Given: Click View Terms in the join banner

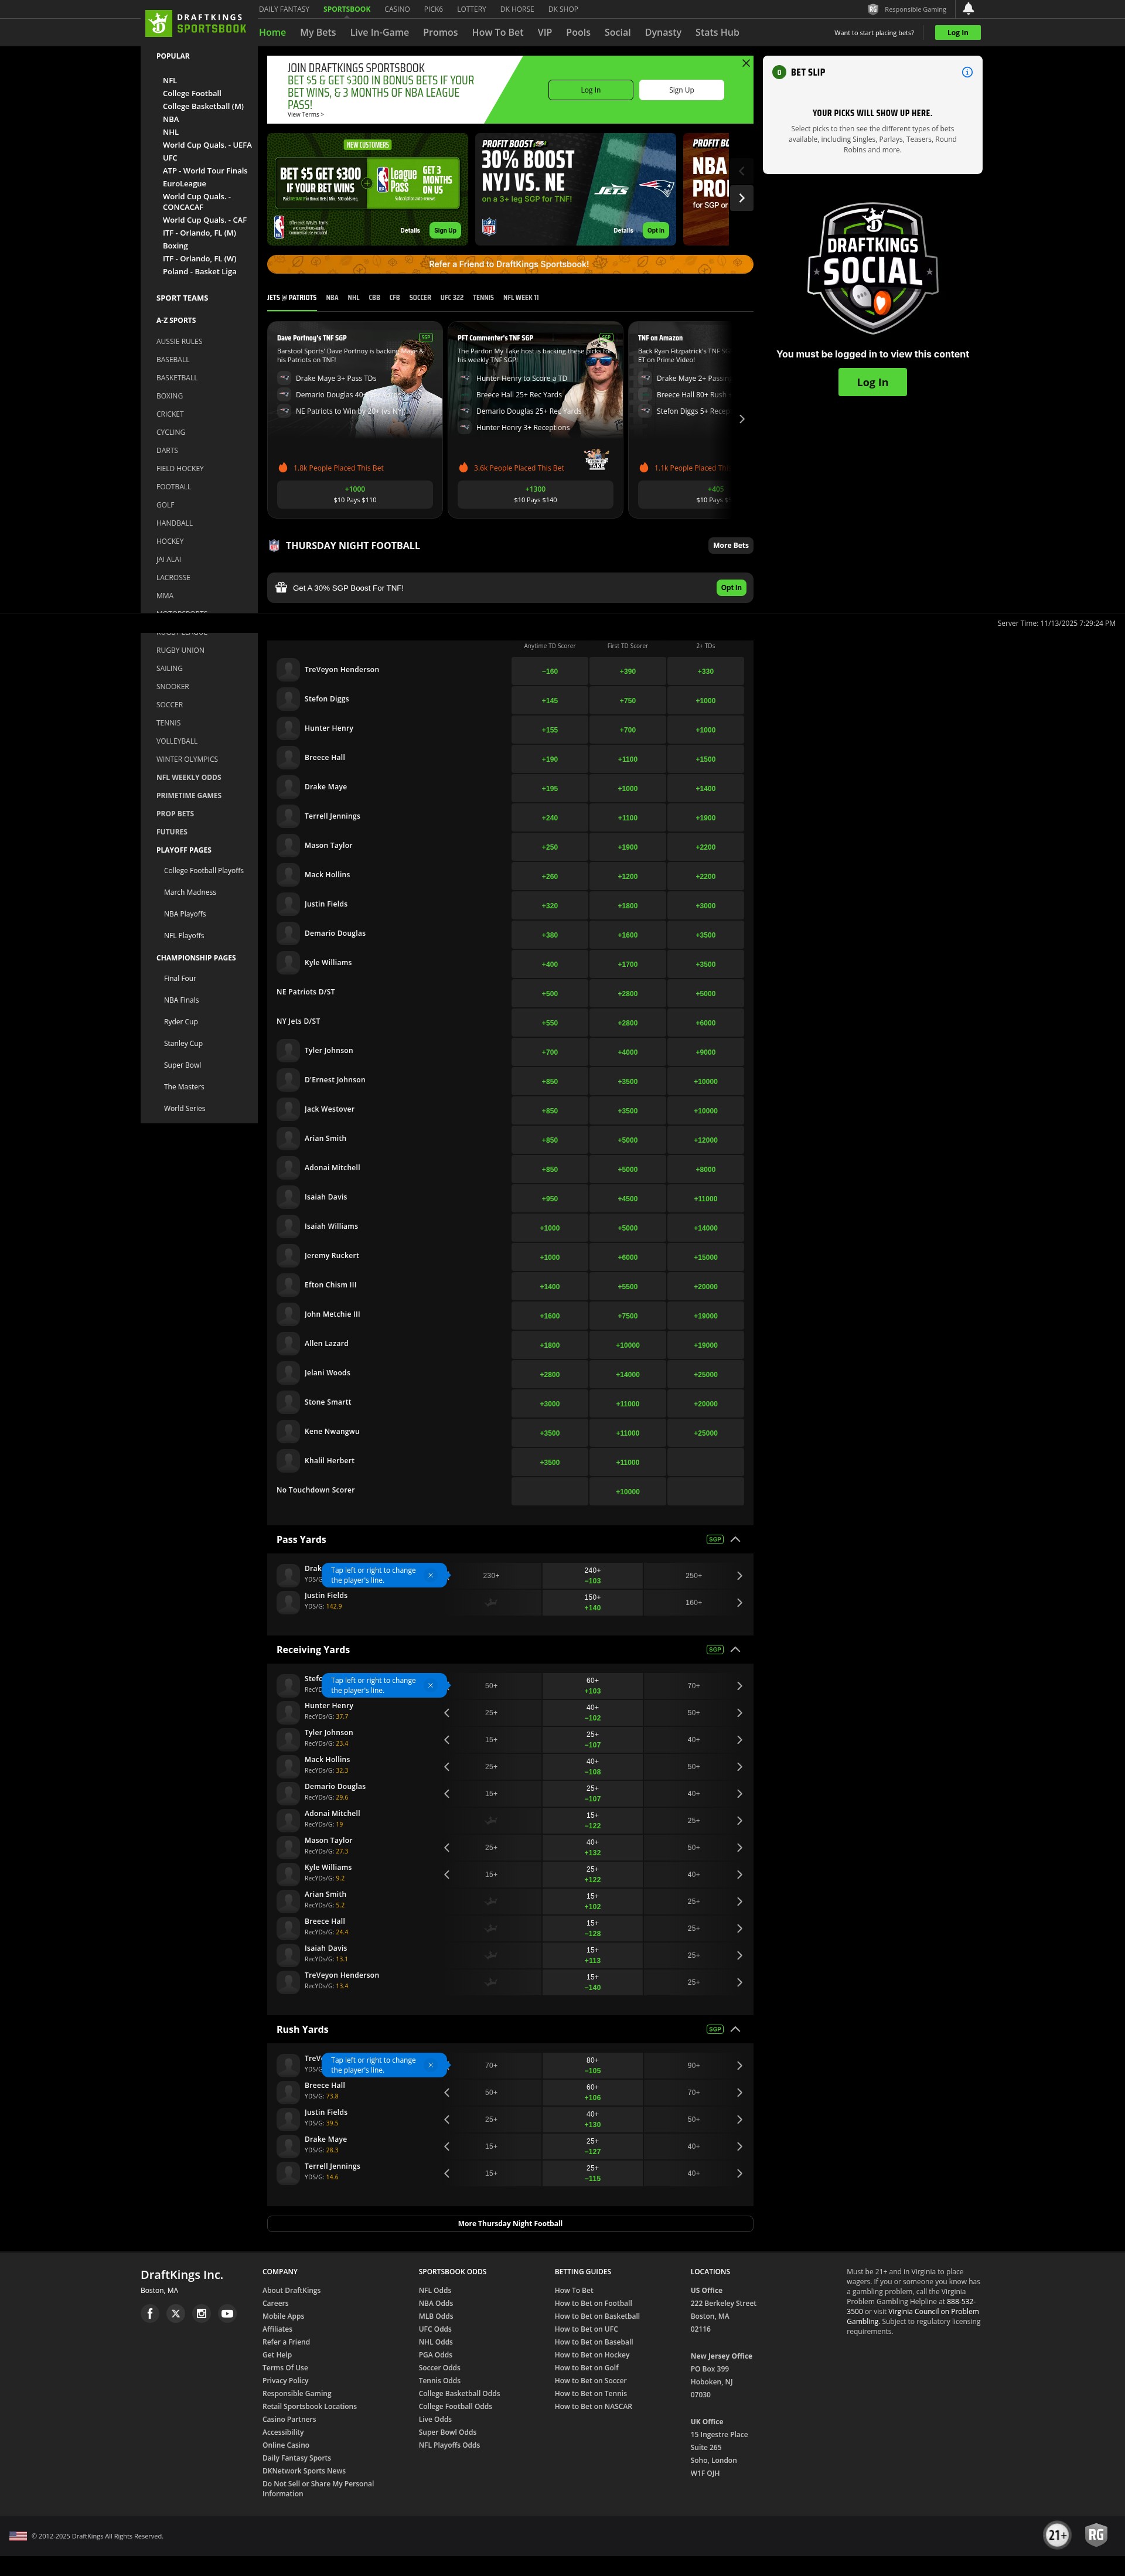Looking at the screenshot, I should pyautogui.click(x=305, y=114).
